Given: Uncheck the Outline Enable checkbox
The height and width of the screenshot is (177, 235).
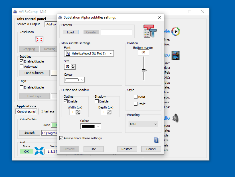Looking at the screenshot, I should [66, 101].
